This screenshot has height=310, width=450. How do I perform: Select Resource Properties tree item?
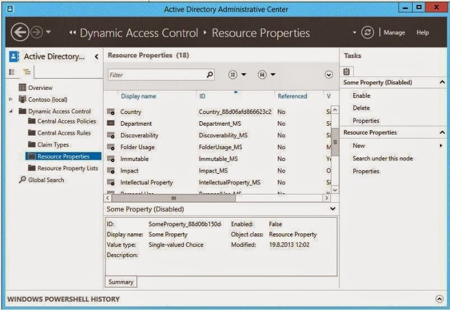click(63, 156)
